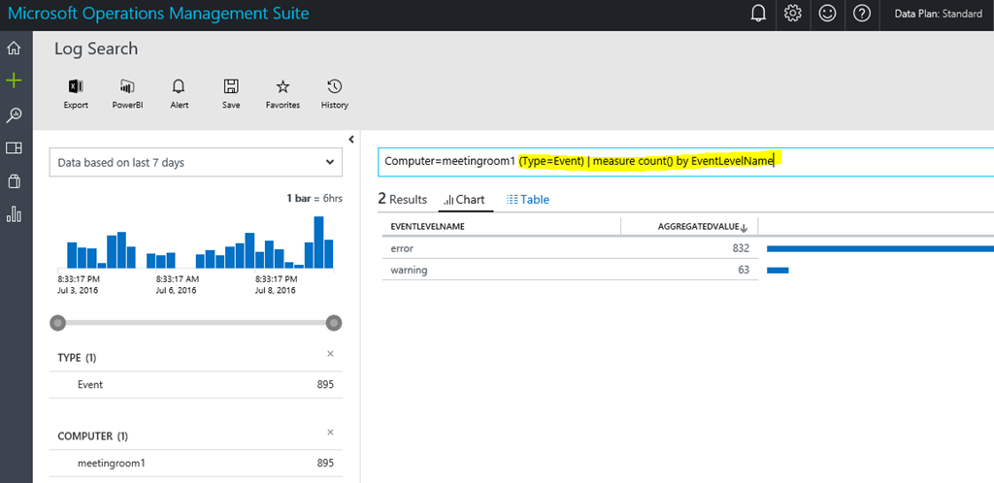Go to Home in the left sidebar
994x483 pixels.
[15, 48]
